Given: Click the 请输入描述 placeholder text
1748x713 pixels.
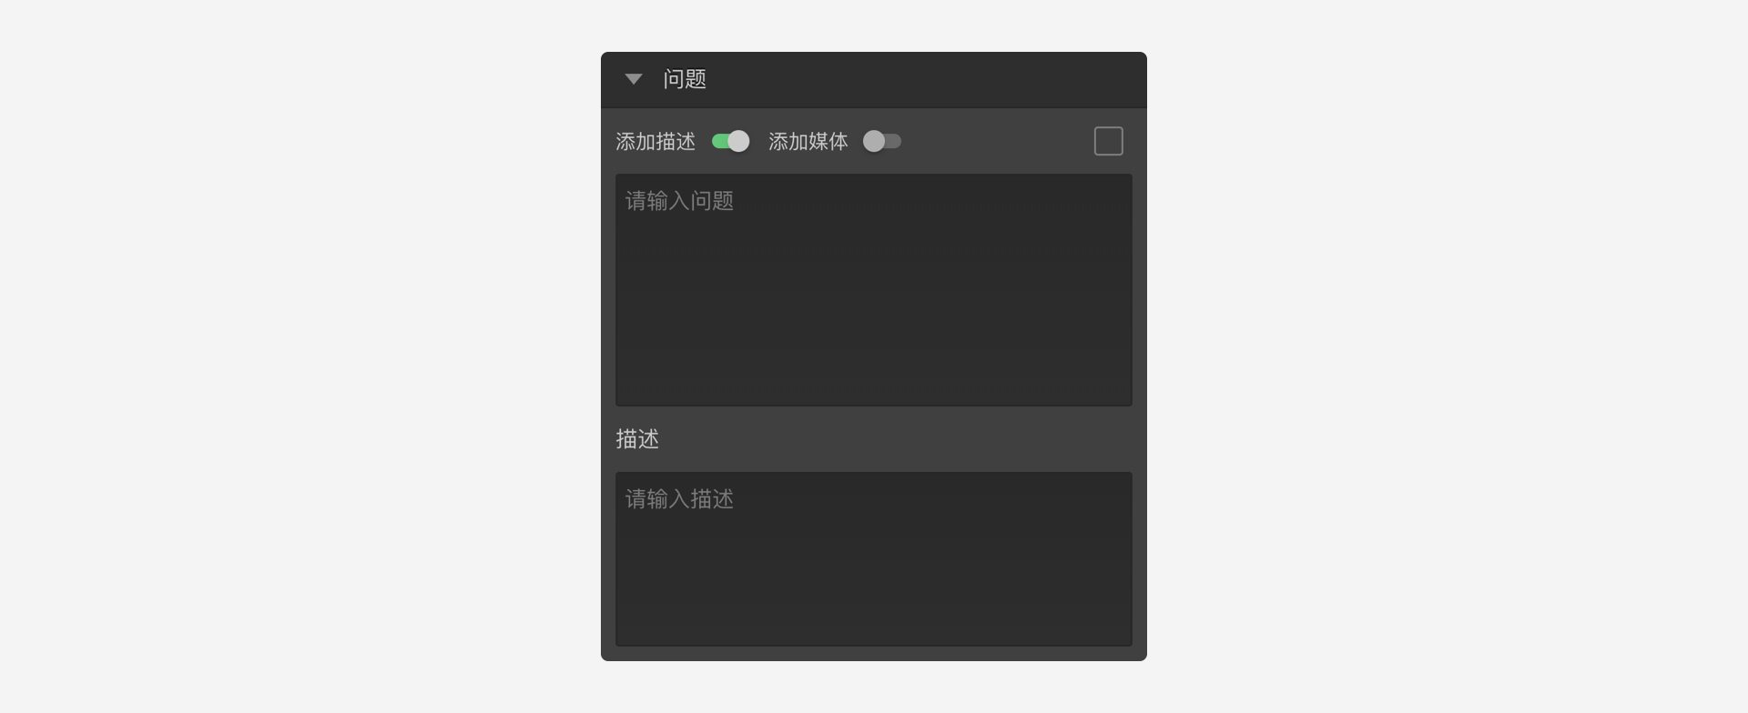Looking at the screenshot, I should [680, 499].
